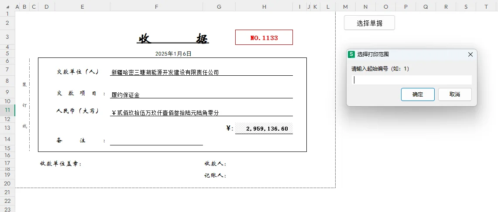498x212 pixels.
Task: Select column header L
Action: (x=328, y=7)
